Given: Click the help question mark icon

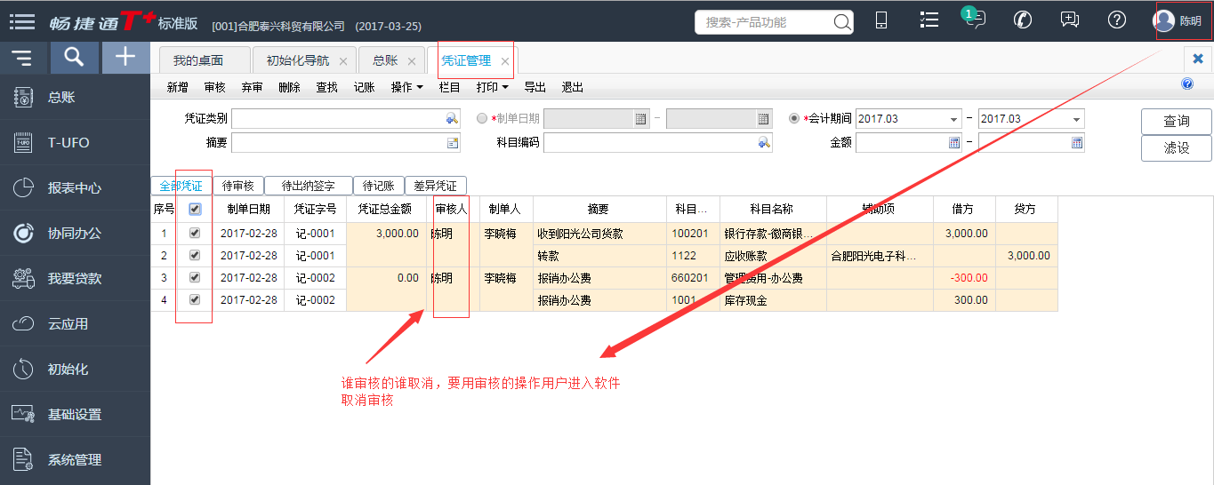Looking at the screenshot, I should pos(1117,20).
